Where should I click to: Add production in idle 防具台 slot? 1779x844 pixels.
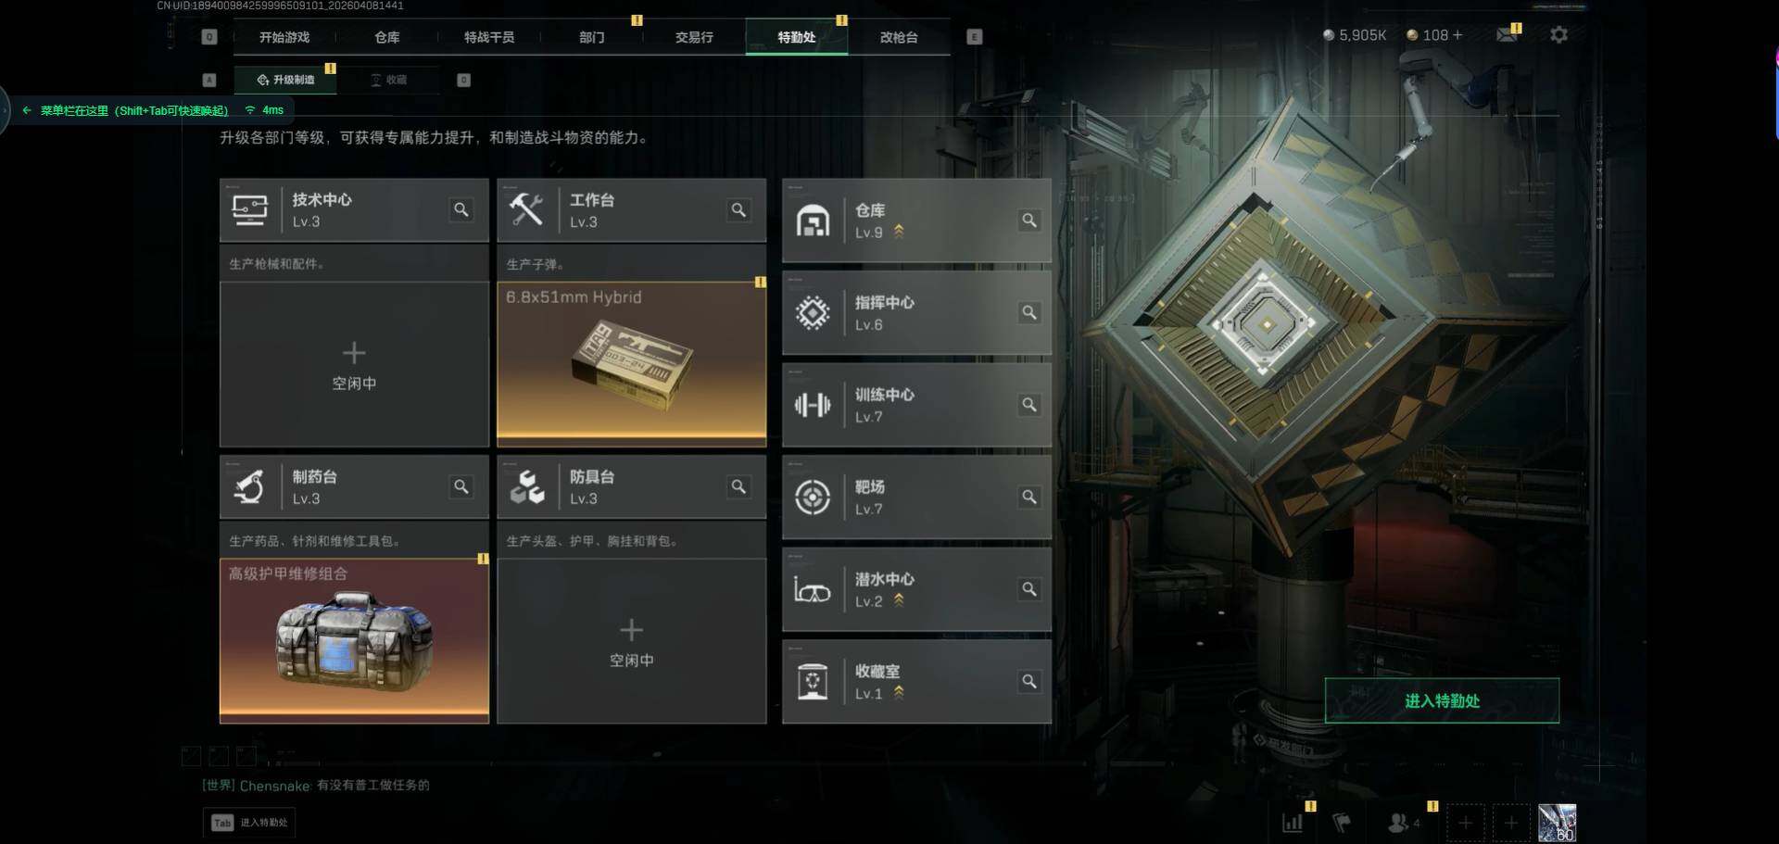click(631, 641)
